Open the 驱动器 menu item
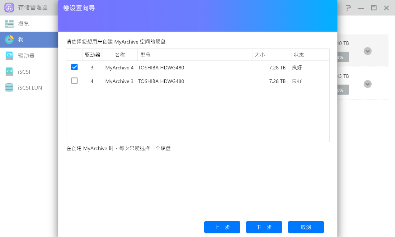 click(26, 56)
